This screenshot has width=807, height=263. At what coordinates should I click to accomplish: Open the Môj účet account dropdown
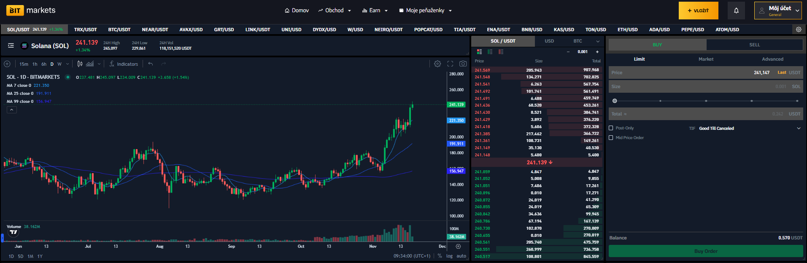coord(777,11)
